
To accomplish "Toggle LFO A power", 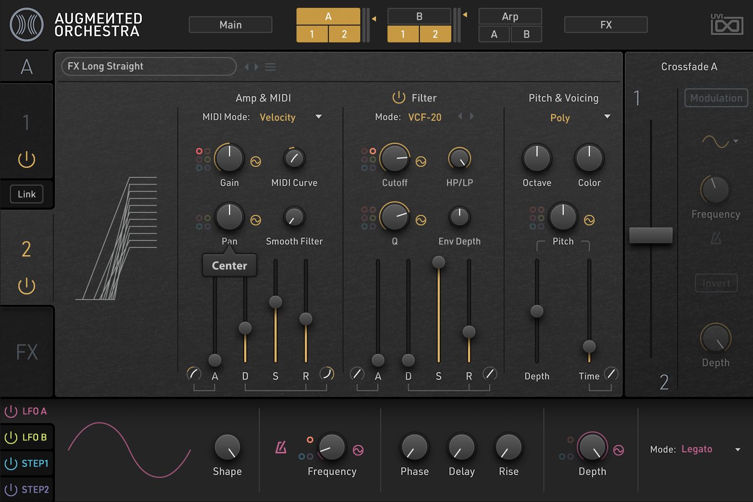I will (x=11, y=411).
